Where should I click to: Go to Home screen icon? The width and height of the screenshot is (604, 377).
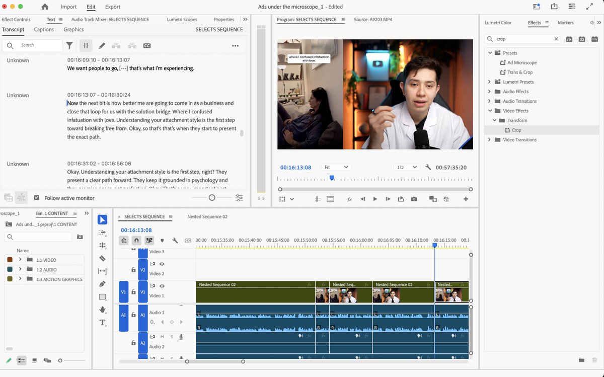point(45,7)
